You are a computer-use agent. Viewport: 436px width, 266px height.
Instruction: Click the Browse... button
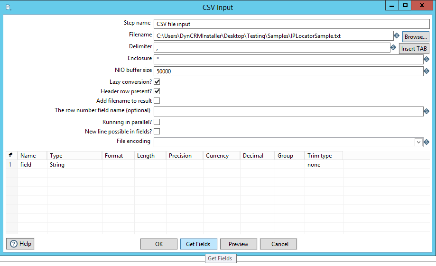click(x=416, y=36)
